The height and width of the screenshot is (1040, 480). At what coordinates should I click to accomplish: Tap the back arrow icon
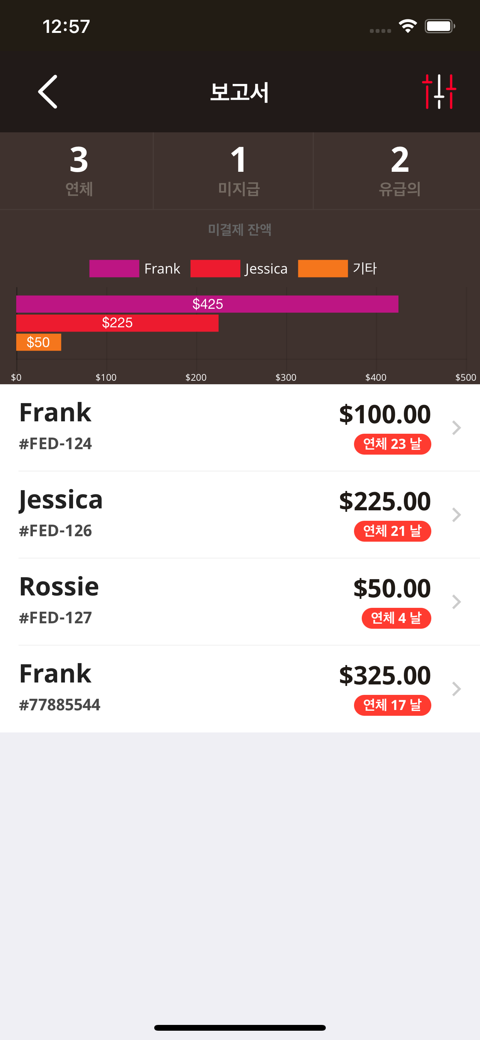click(x=48, y=92)
